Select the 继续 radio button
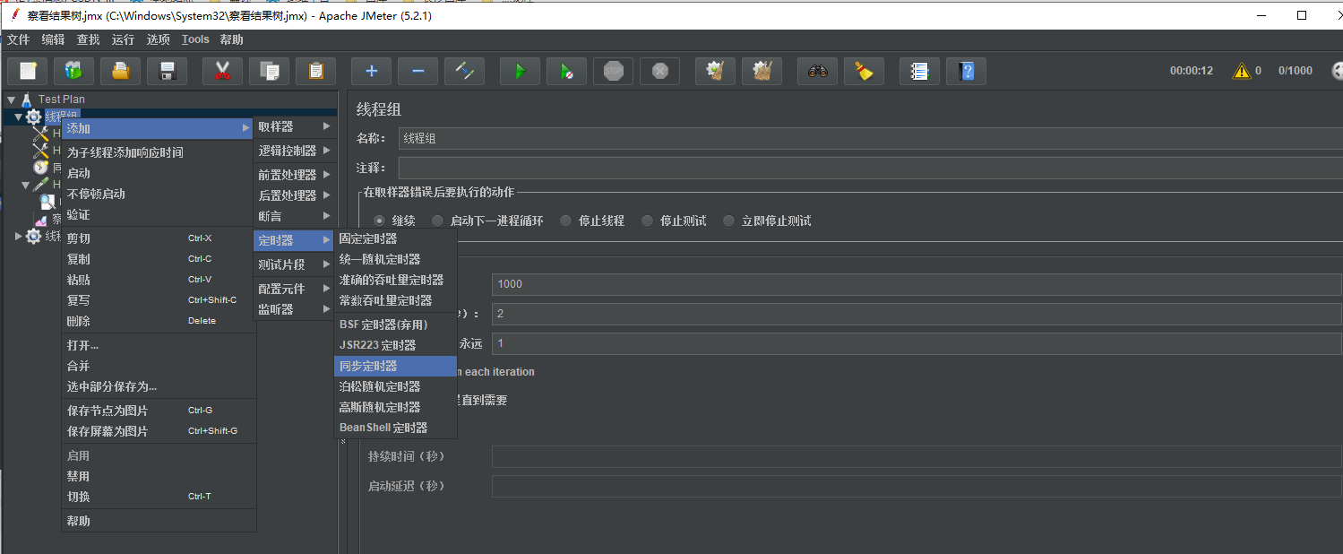 380,221
